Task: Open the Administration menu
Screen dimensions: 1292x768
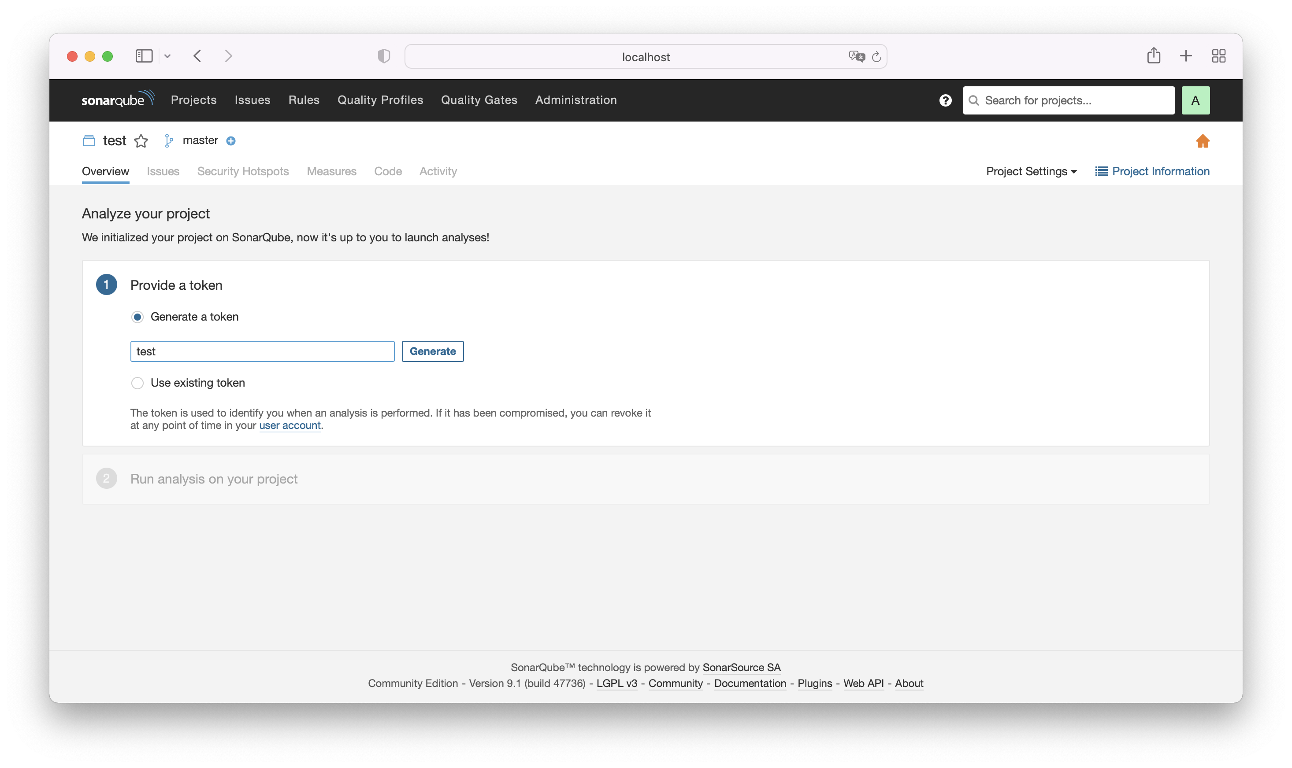Action: (x=576, y=100)
